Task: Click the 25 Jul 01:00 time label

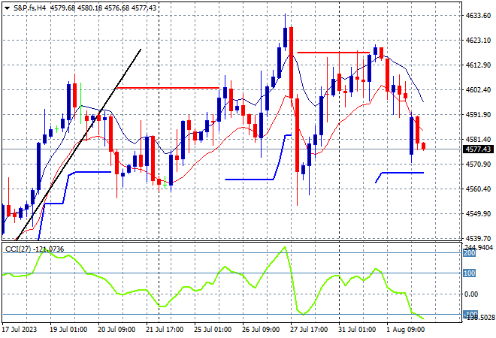Action: (x=213, y=330)
